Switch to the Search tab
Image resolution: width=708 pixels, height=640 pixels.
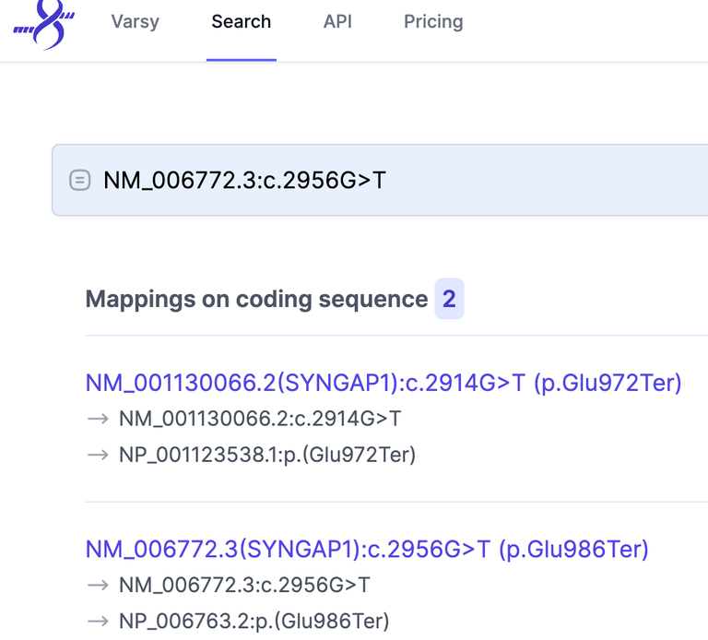[x=242, y=22]
